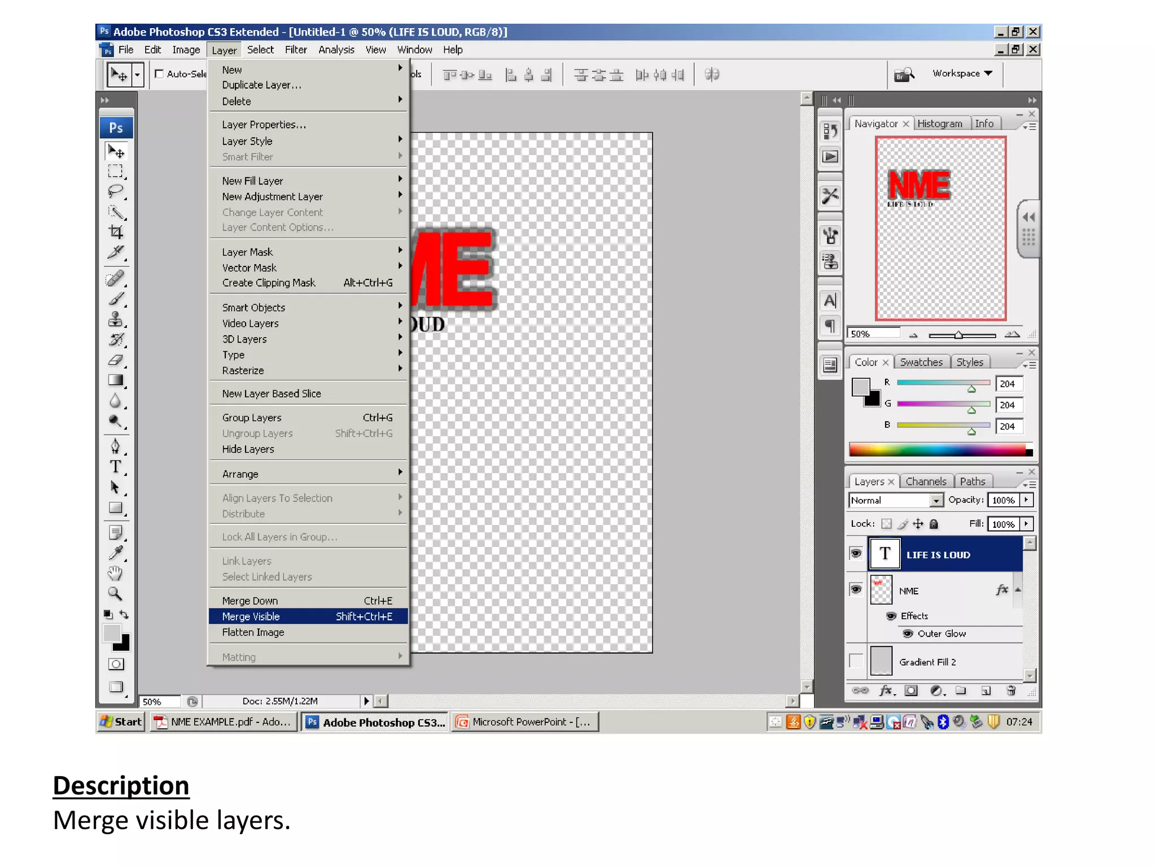This screenshot has height=867, width=1156.
Task: Toggle Lock transparent pixels
Action: 887,524
